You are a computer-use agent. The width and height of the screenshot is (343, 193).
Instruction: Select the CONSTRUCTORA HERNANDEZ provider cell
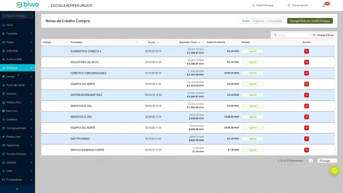click(88, 73)
